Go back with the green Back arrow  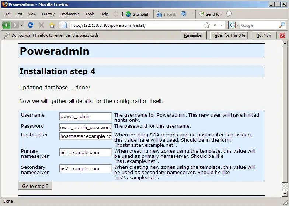pos(7,25)
